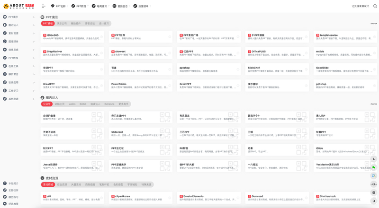Switch to the 博客论坛 tab
The width and height of the screenshot is (379, 208).
click(x=90, y=24)
